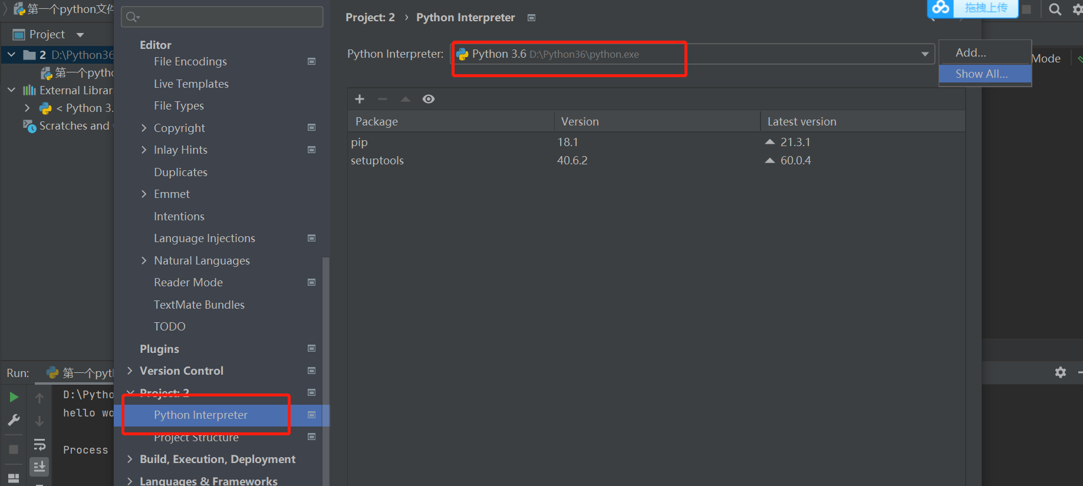Click the settings search field
Image resolution: width=1083 pixels, height=486 pixels.
(222, 17)
